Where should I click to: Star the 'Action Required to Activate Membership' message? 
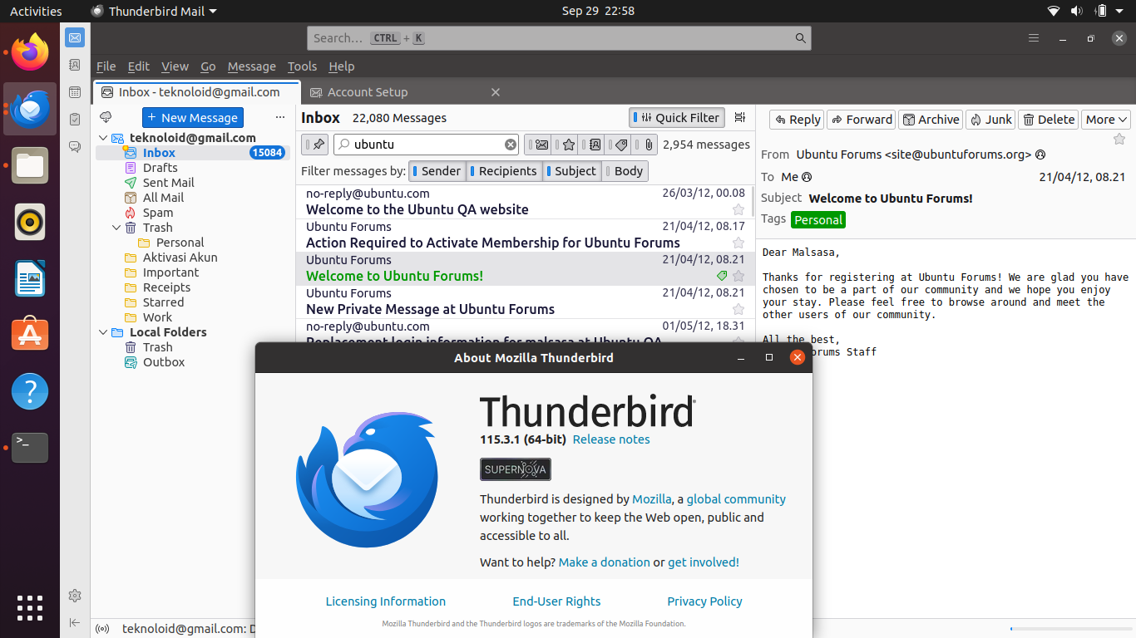738,243
